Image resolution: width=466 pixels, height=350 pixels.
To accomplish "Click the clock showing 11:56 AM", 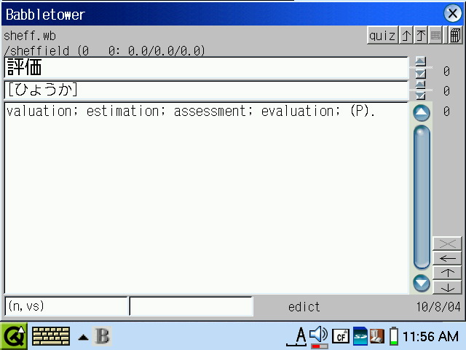I will 430,337.
